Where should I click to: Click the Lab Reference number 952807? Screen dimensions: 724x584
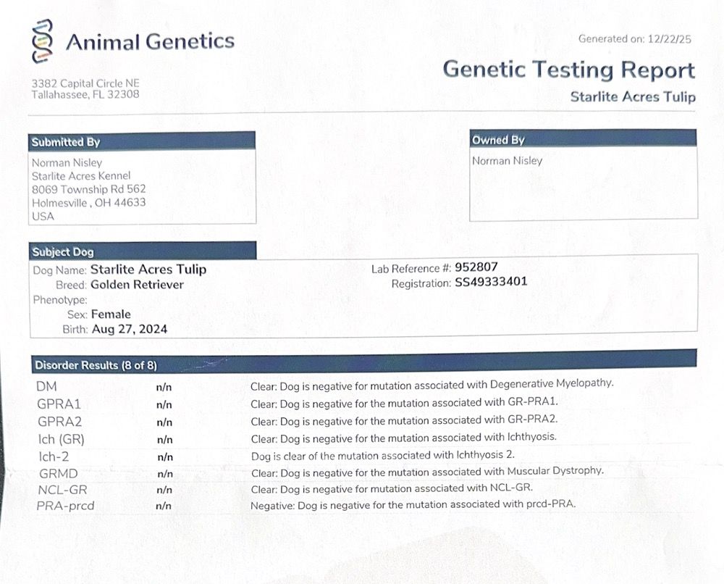476,267
